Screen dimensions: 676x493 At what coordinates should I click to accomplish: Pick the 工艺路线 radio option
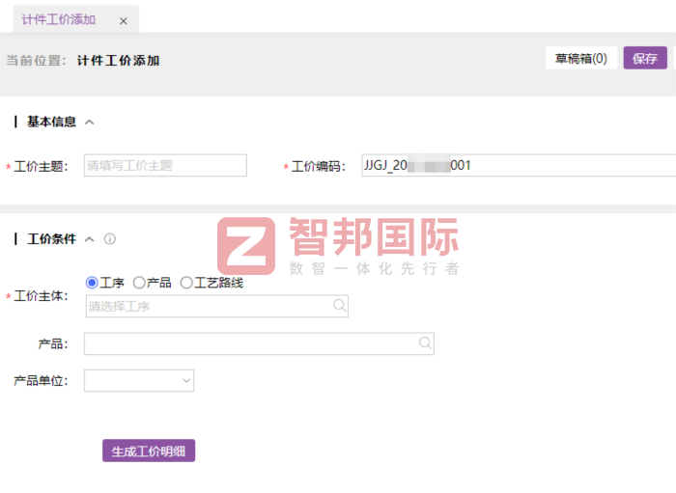(x=186, y=283)
